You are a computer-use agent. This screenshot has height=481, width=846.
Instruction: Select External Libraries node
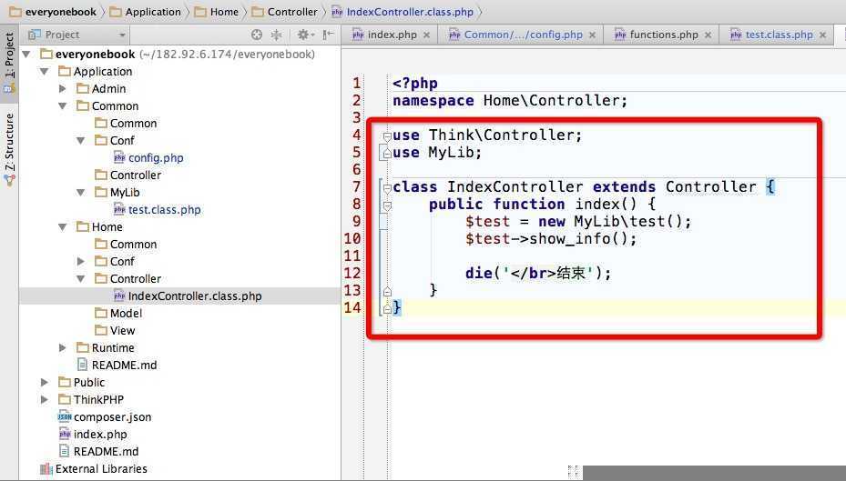(x=94, y=468)
